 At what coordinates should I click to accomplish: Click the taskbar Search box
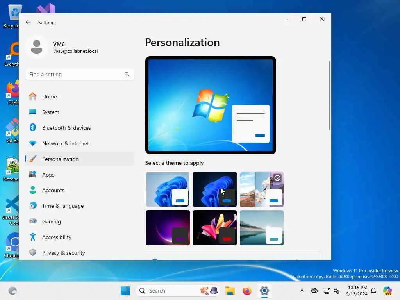coord(178,291)
